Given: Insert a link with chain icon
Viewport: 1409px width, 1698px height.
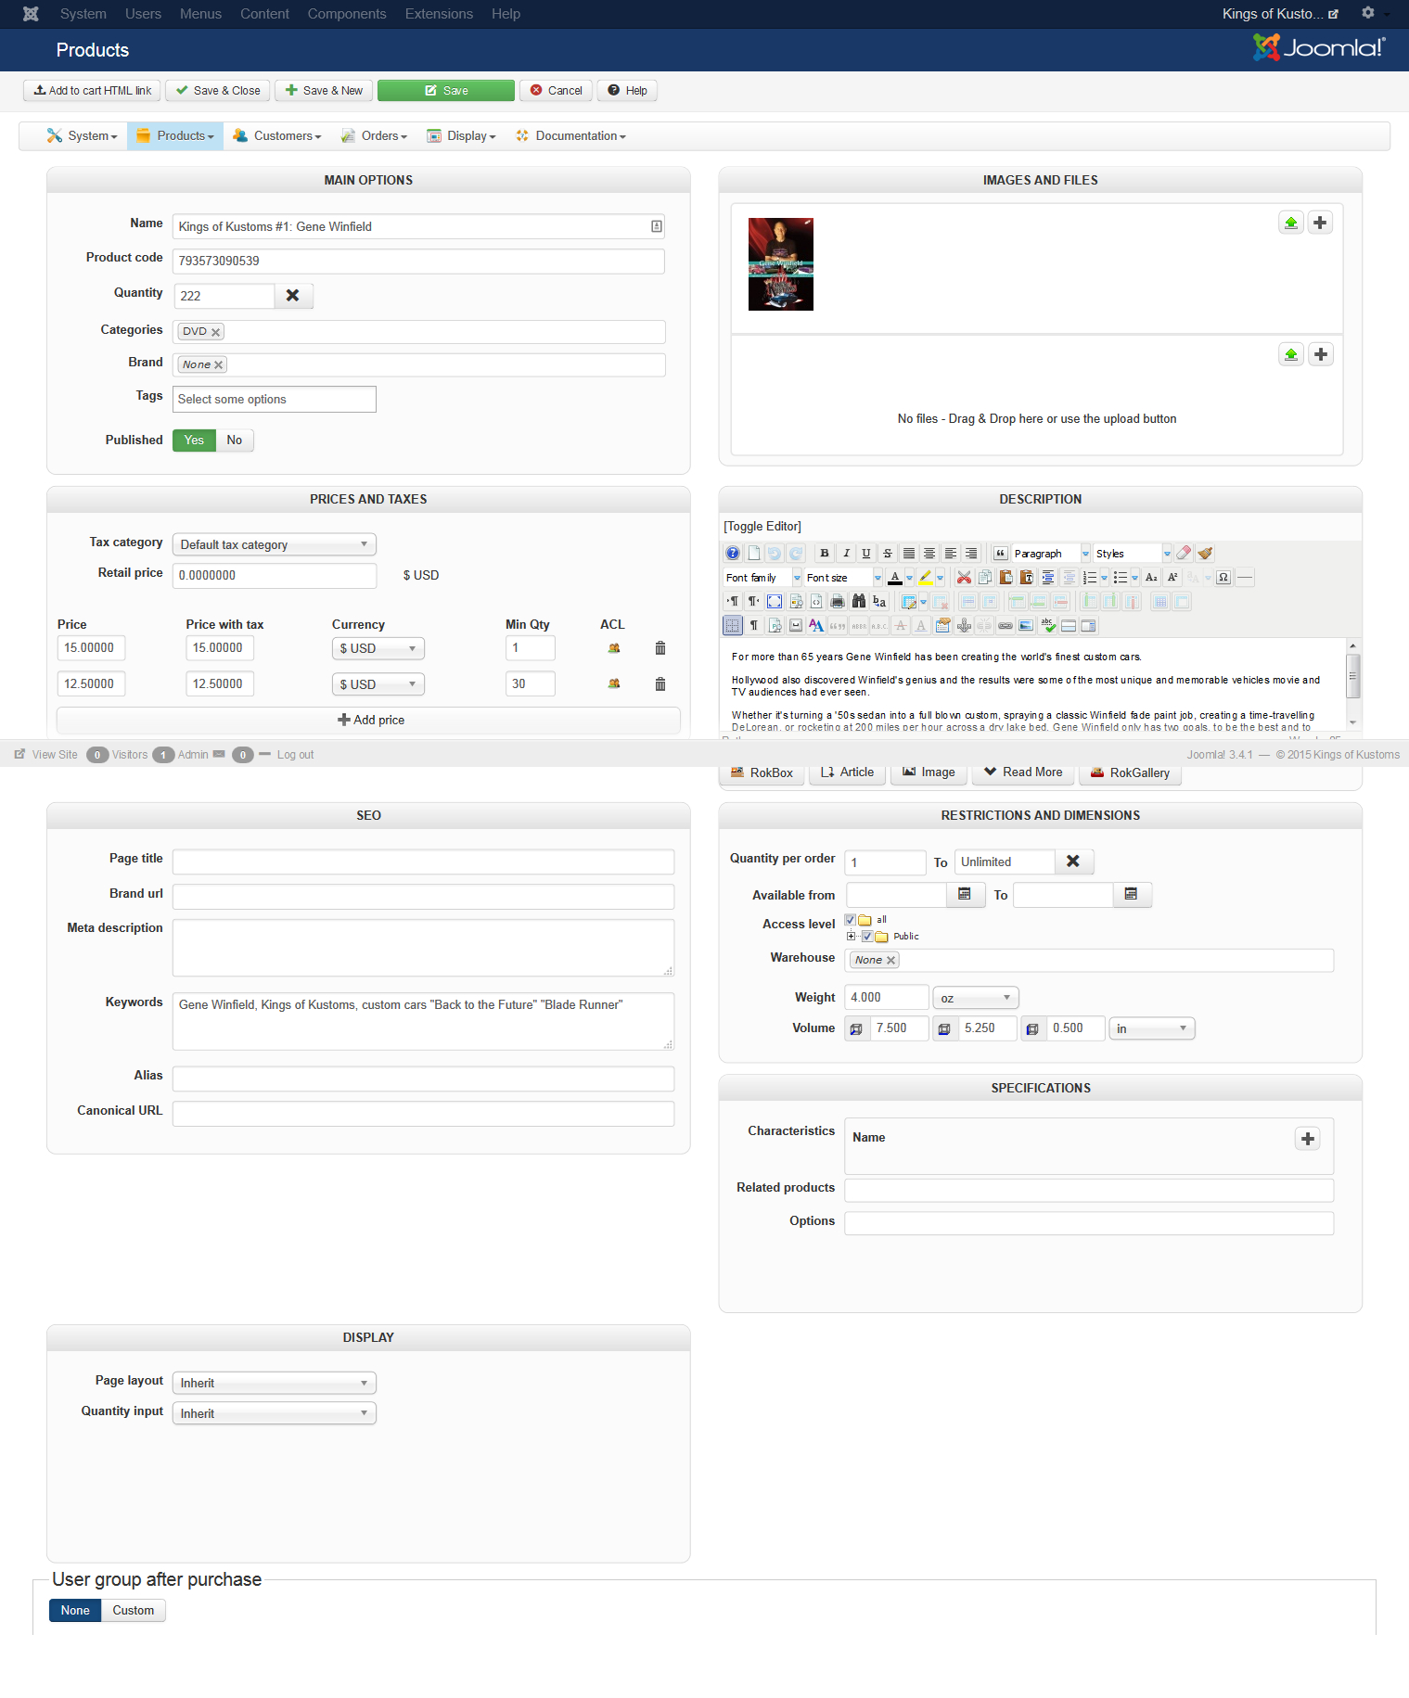Looking at the screenshot, I should coord(1006,625).
